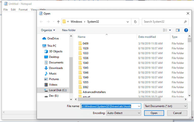Open recent locations dropdown arrow

coord(54,22)
